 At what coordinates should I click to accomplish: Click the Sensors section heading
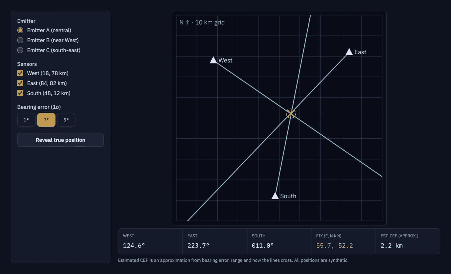point(27,64)
